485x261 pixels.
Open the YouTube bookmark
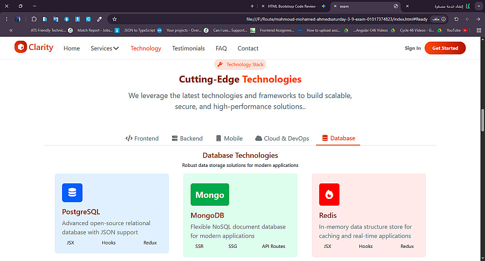point(457,30)
